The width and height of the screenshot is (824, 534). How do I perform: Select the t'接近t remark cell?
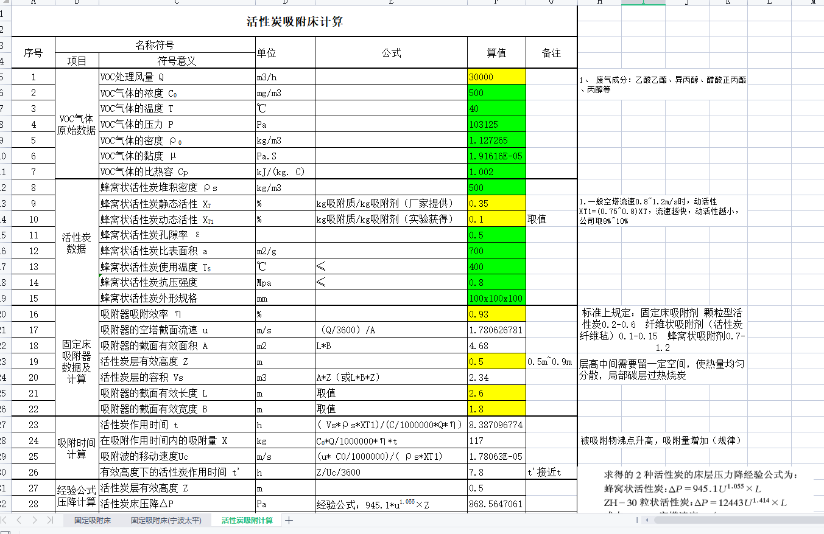point(551,473)
